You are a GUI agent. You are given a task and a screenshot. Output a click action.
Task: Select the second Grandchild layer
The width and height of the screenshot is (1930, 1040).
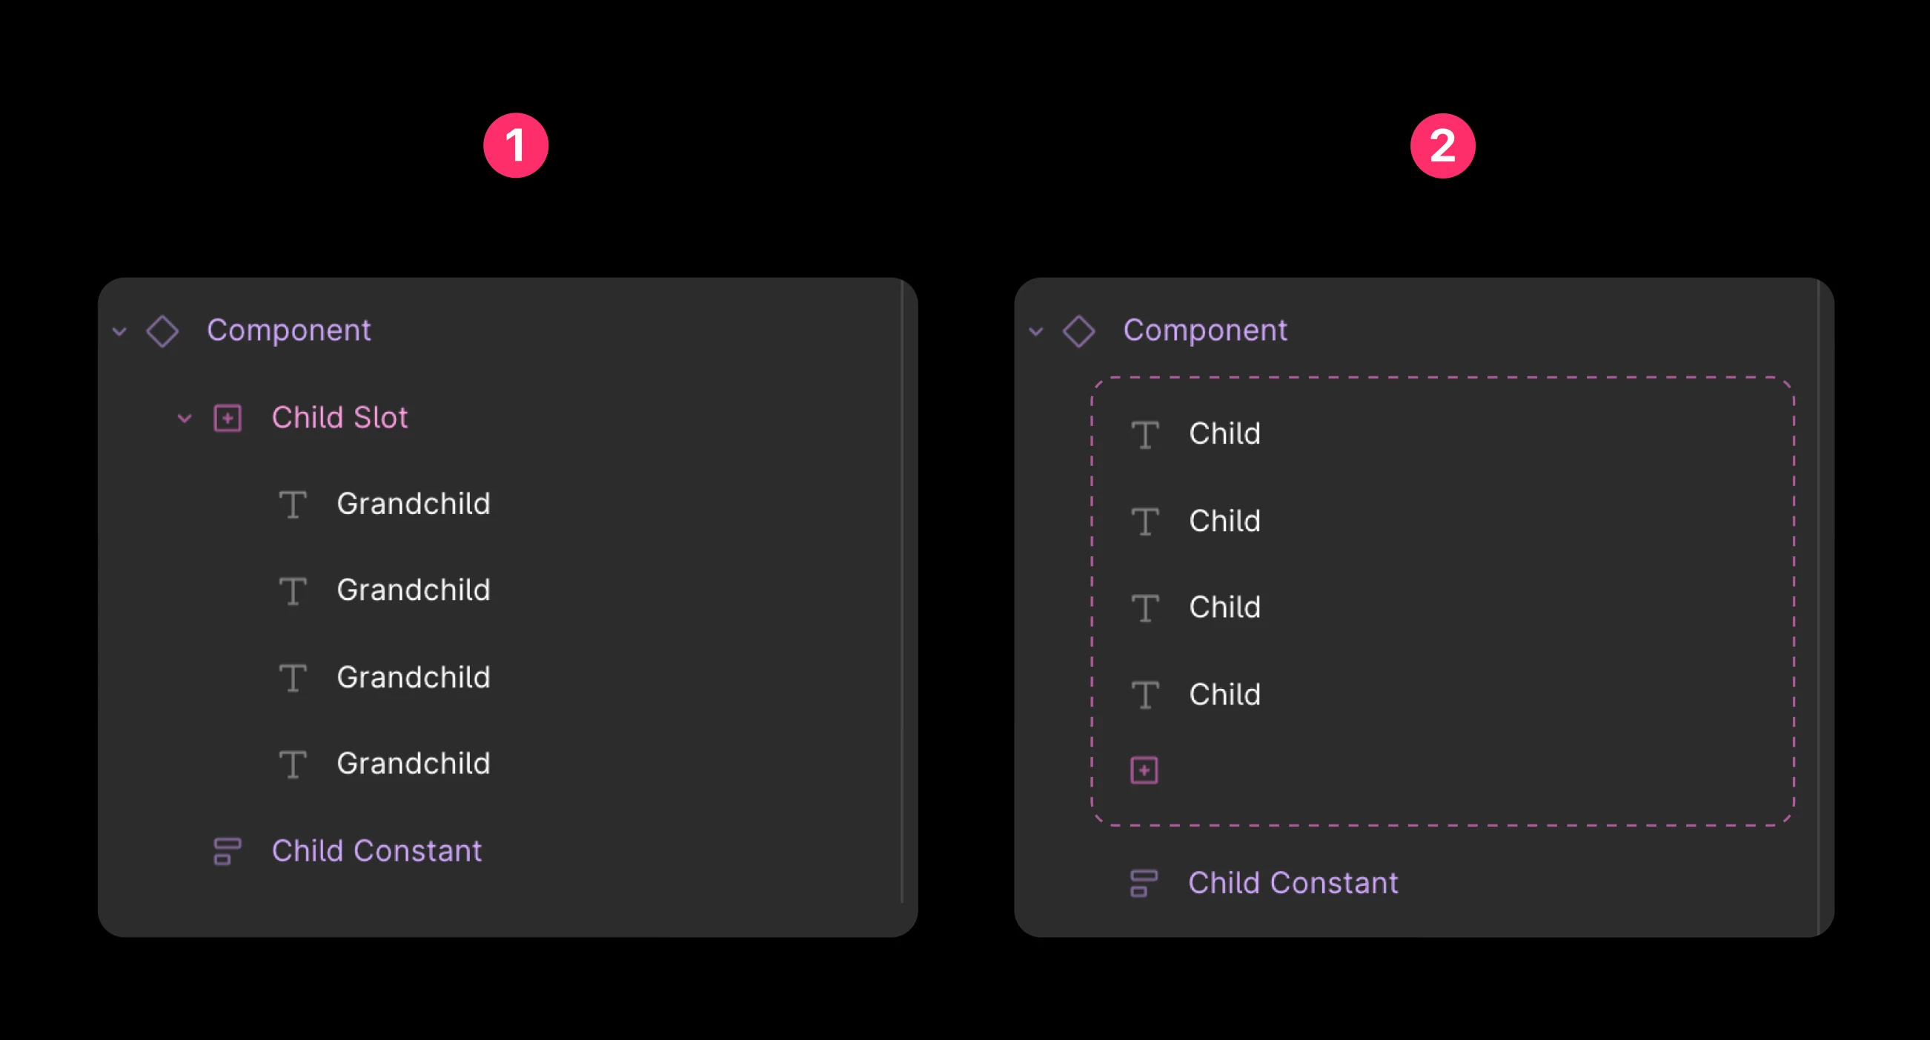tap(413, 590)
